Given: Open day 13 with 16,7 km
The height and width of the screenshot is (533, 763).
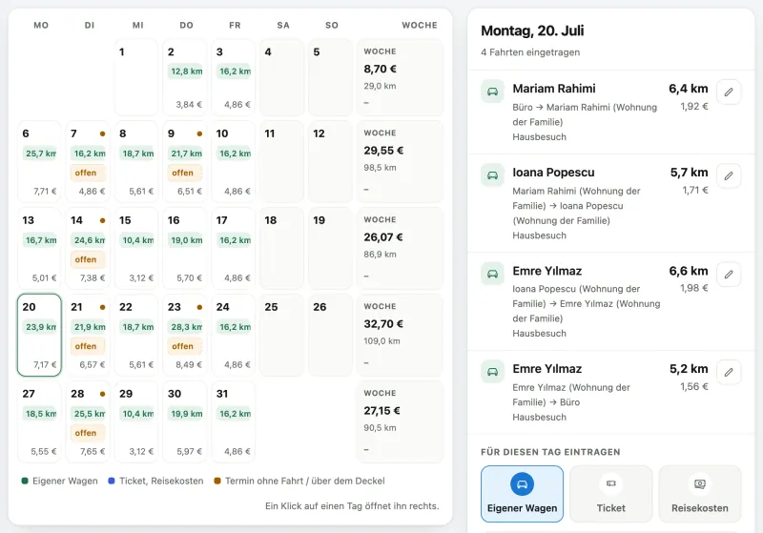Looking at the screenshot, I should click(39, 248).
